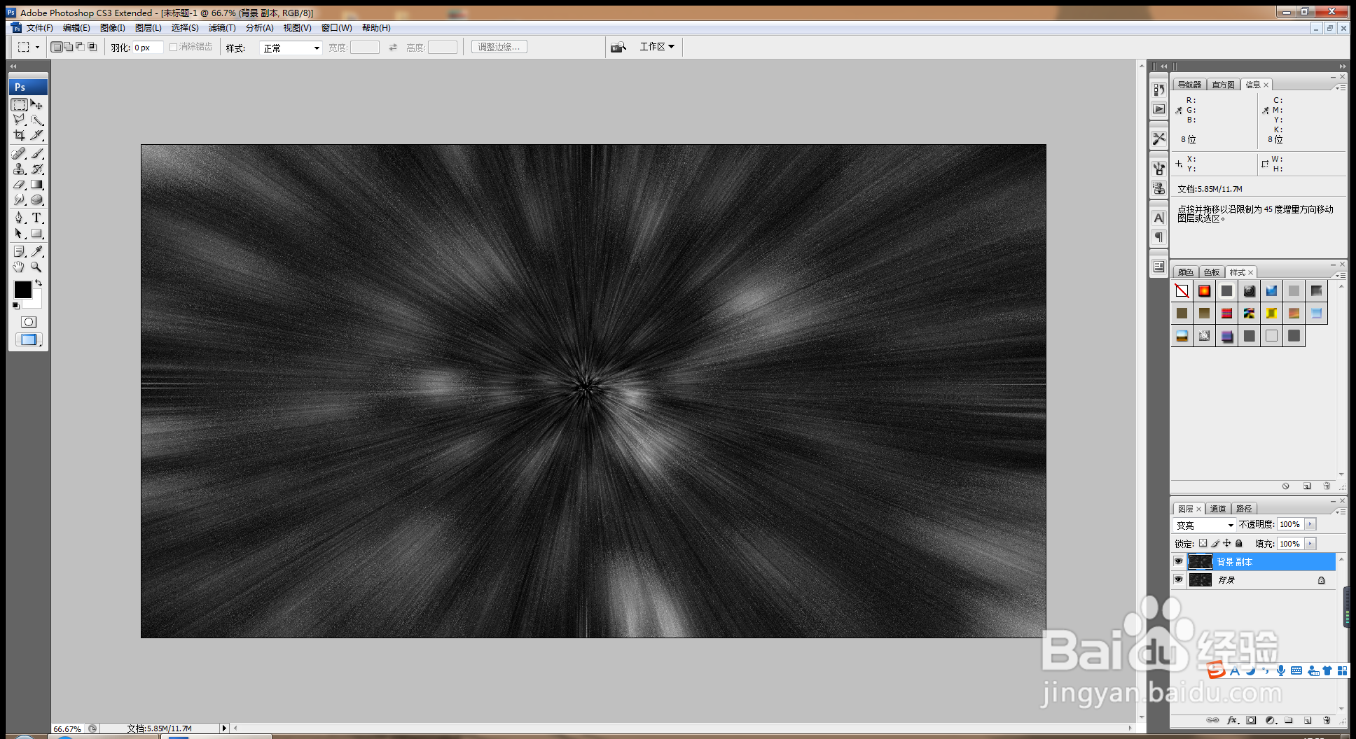Pick the Eyedropper tool
The height and width of the screenshot is (739, 1356).
[37, 251]
